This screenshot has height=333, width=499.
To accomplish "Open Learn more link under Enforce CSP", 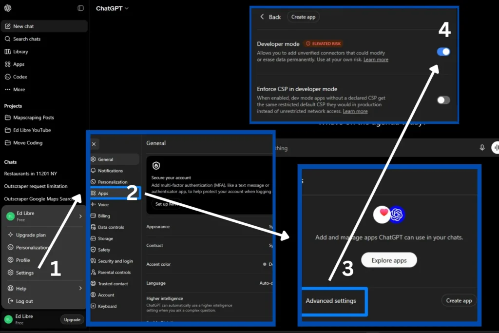I will pos(355,111).
